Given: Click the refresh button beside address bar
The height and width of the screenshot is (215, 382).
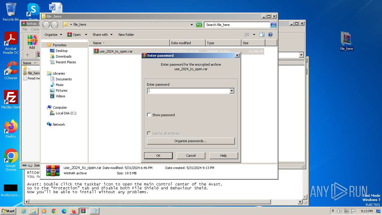Looking at the screenshot, I should [199, 25].
